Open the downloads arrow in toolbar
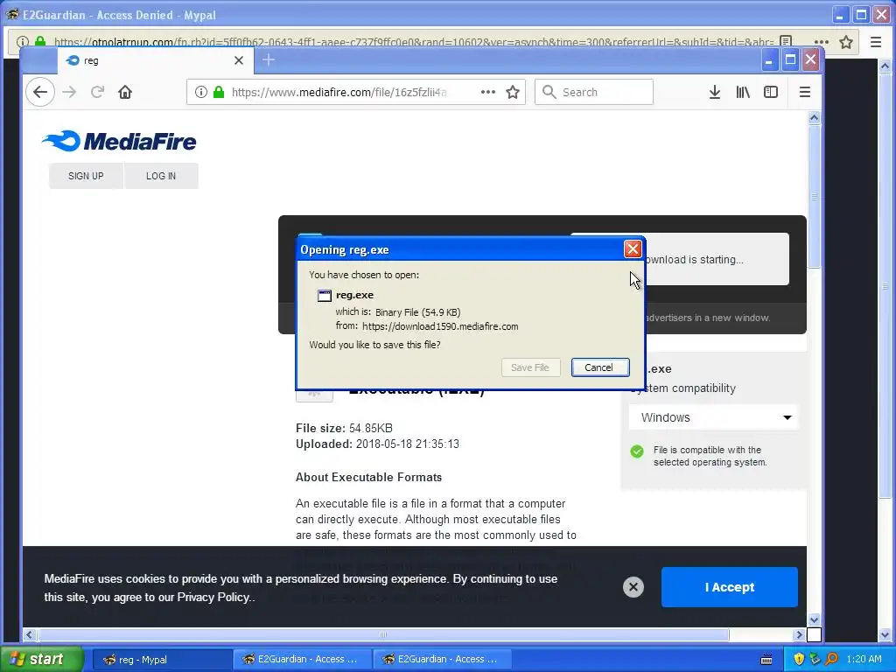The width and height of the screenshot is (896, 672). [714, 92]
